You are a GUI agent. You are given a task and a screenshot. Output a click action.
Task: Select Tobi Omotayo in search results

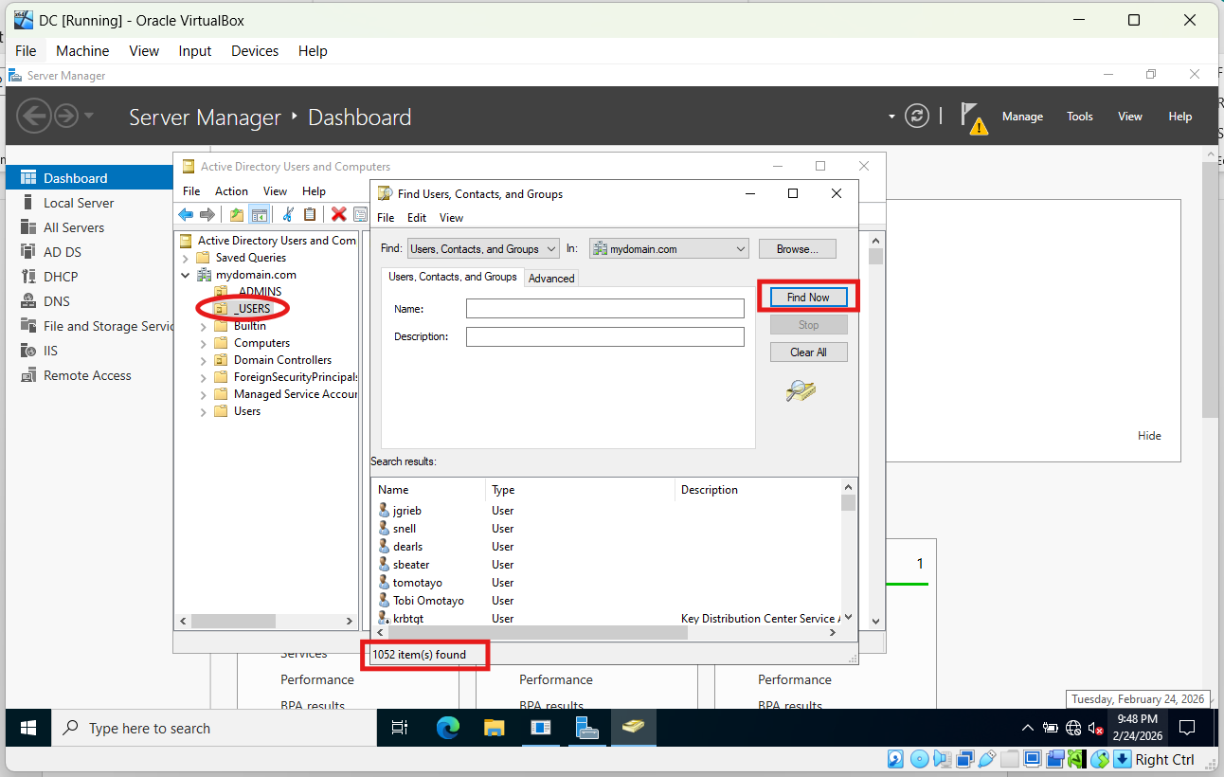pos(421,601)
